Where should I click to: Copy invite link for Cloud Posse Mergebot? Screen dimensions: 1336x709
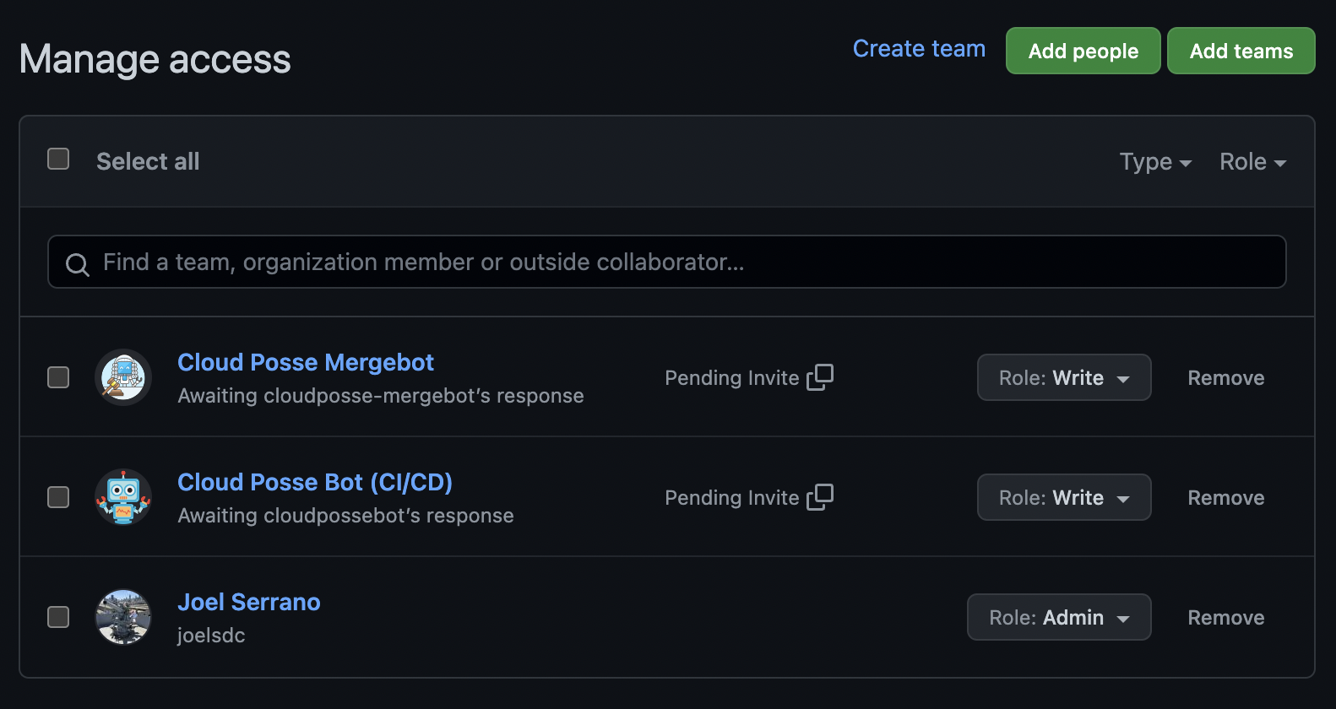click(x=820, y=376)
